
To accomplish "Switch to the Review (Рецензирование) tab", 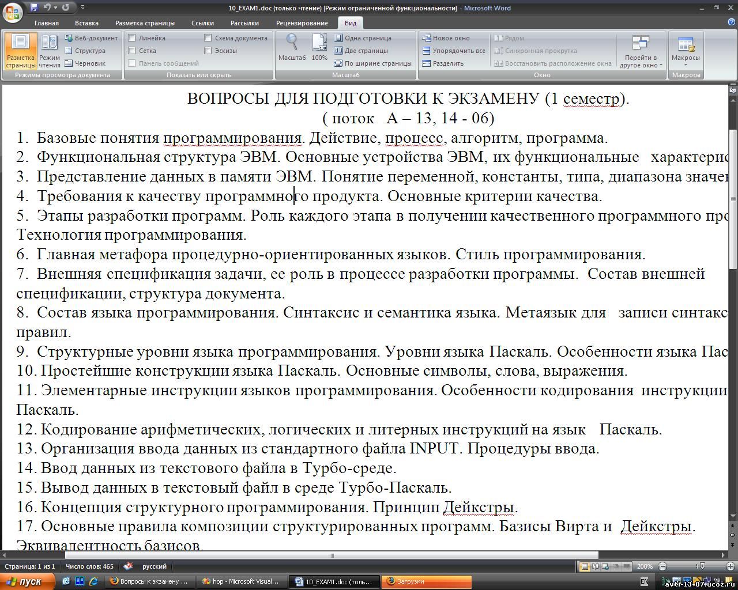I will click(x=302, y=23).
